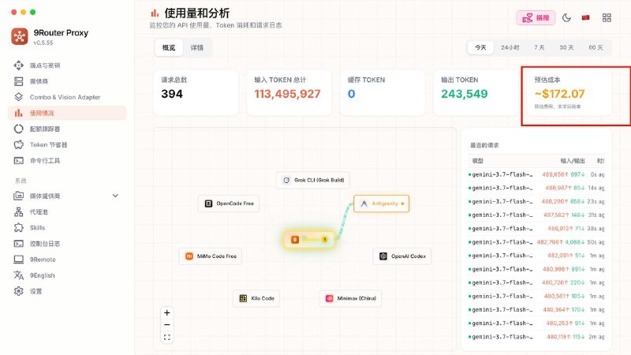Open the Token 节省器 menu label

(48, 144)
